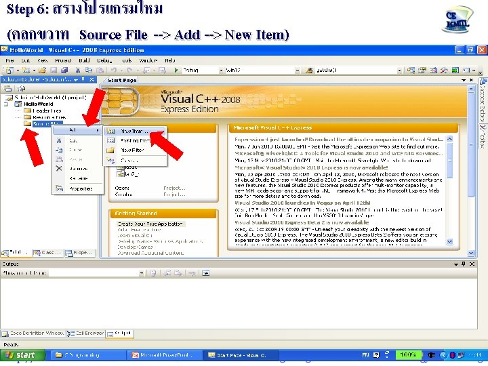Open the Show output from dropdown
The image size is (488, 366).
[142, 273]
